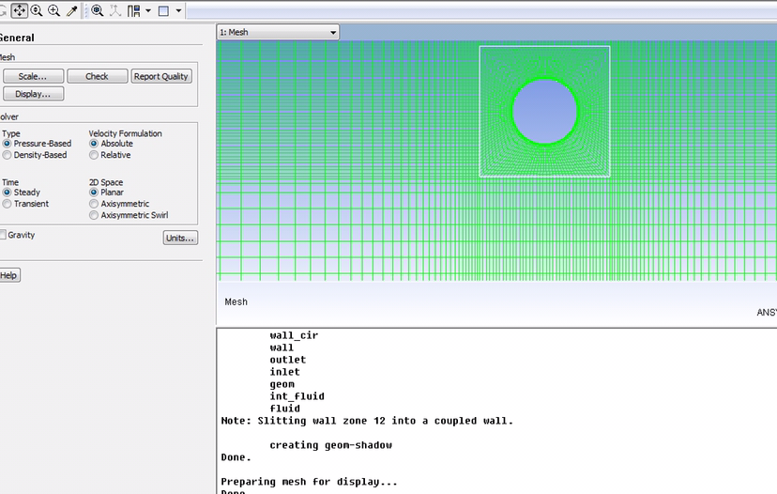Click the graphics window options icon
This screenshot has height=494, width=777.
[163, 11]
